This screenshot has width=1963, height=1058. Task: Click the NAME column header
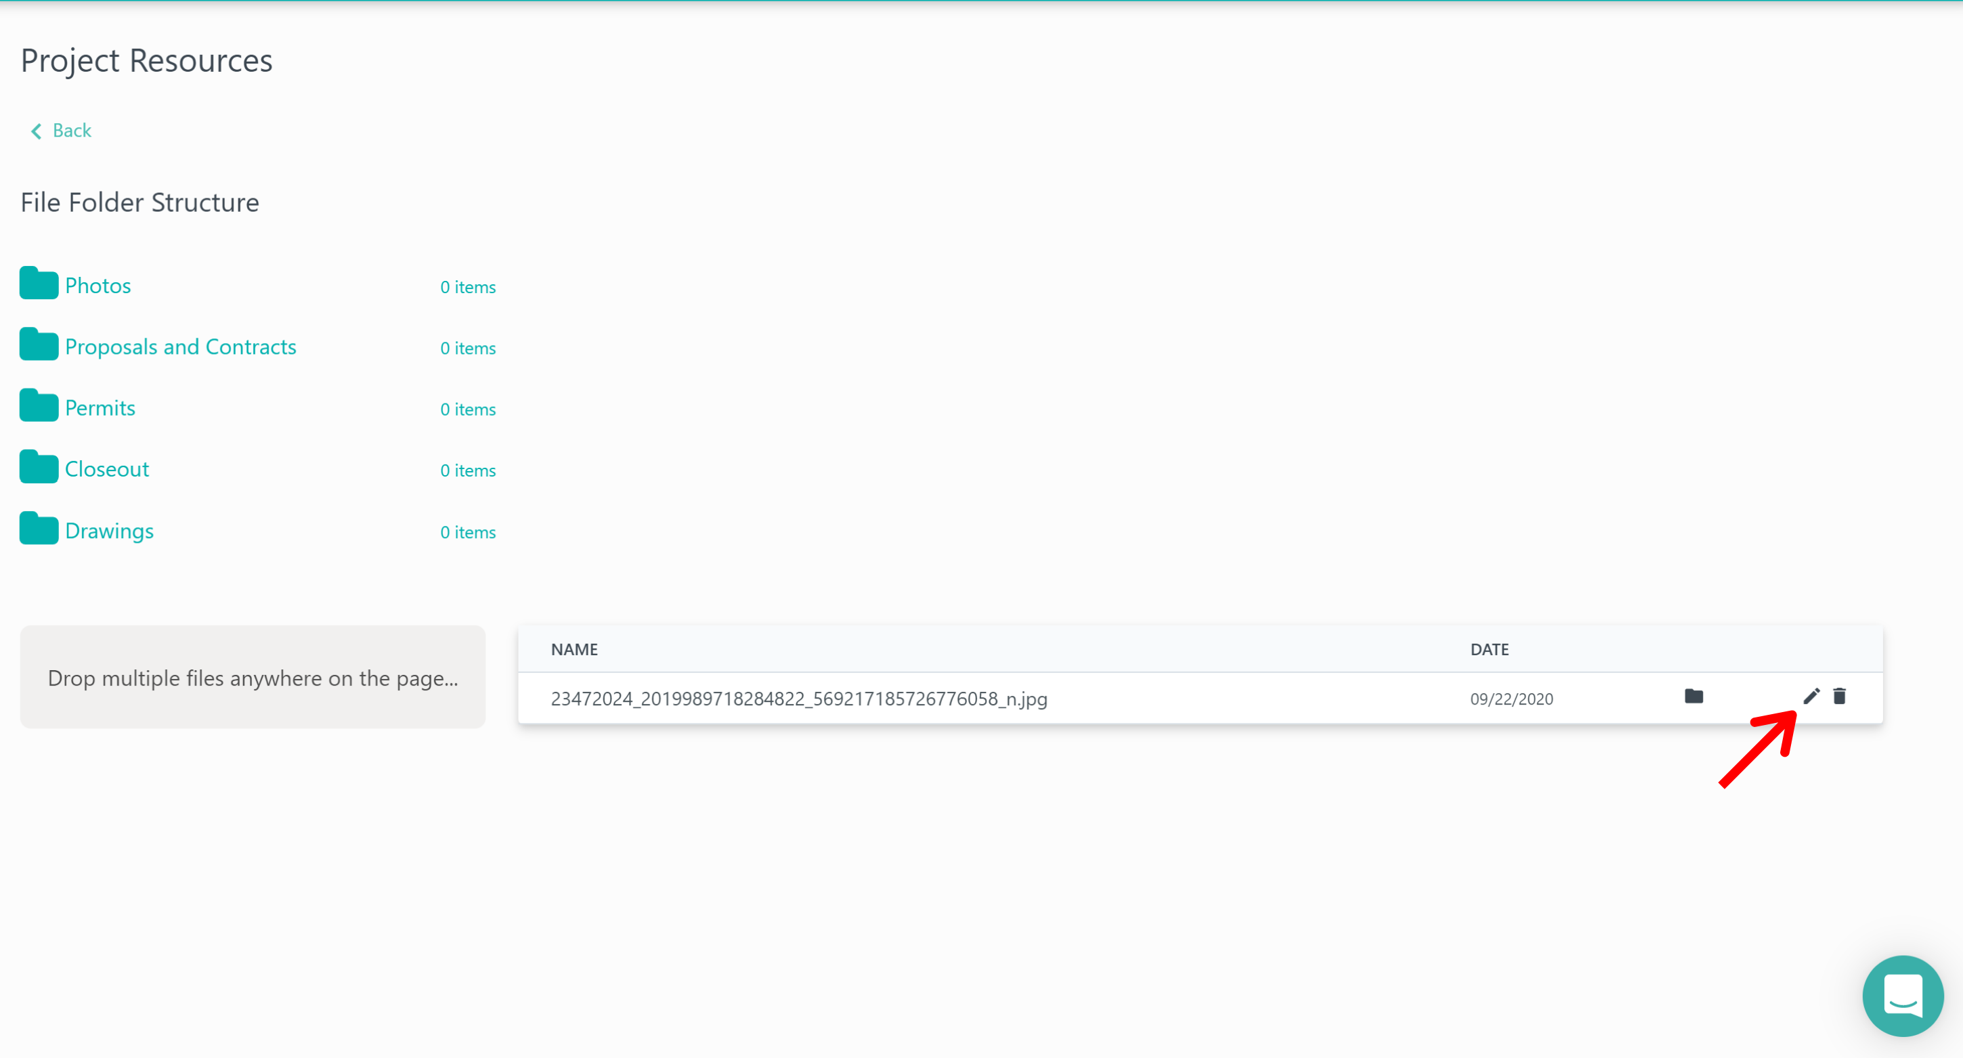click(575, 650)
